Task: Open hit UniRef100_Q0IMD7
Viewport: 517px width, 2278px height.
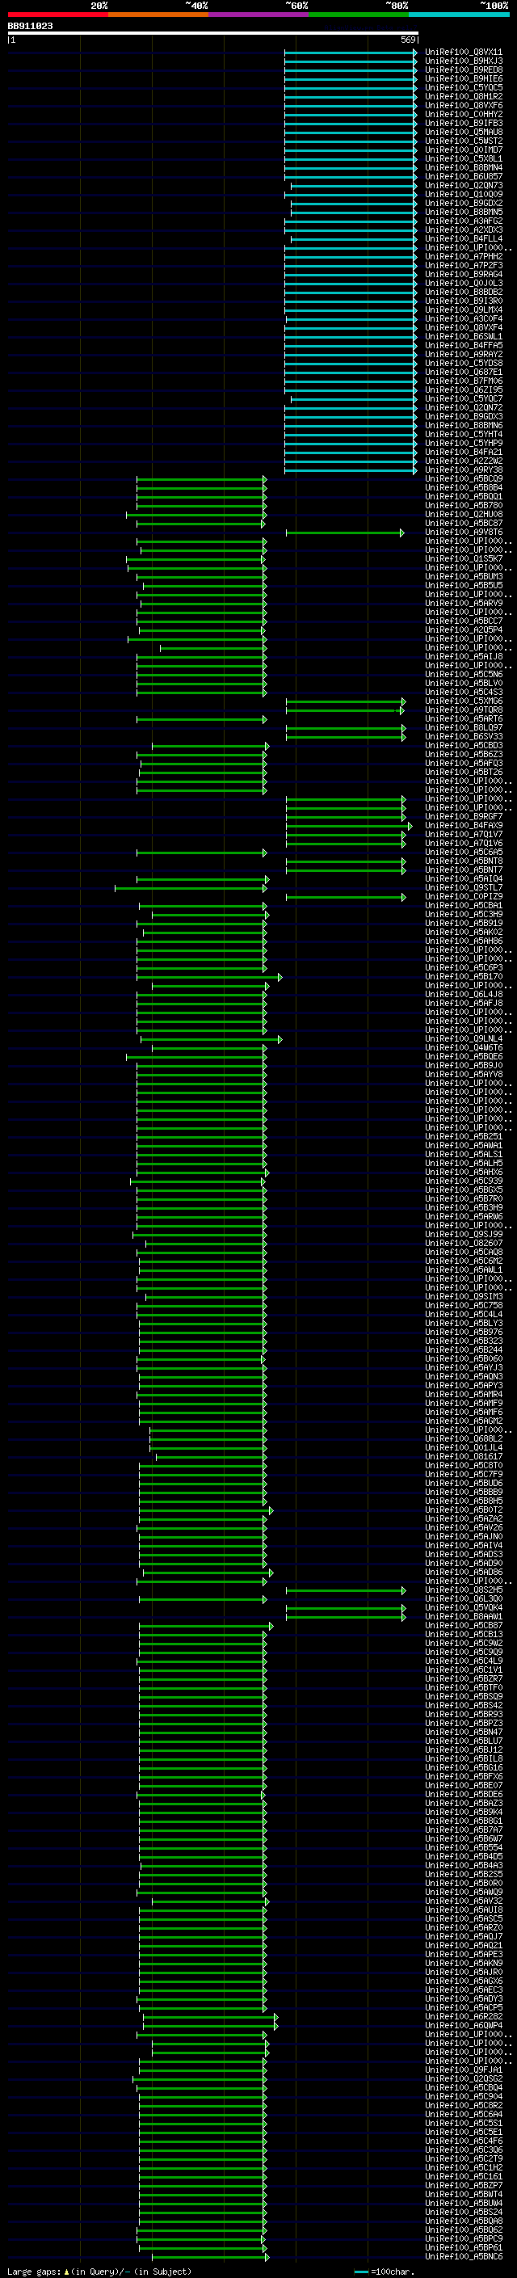Action: (x=464, y=149)
